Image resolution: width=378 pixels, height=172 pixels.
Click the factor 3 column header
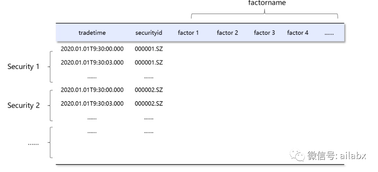(x=265, y=32)
